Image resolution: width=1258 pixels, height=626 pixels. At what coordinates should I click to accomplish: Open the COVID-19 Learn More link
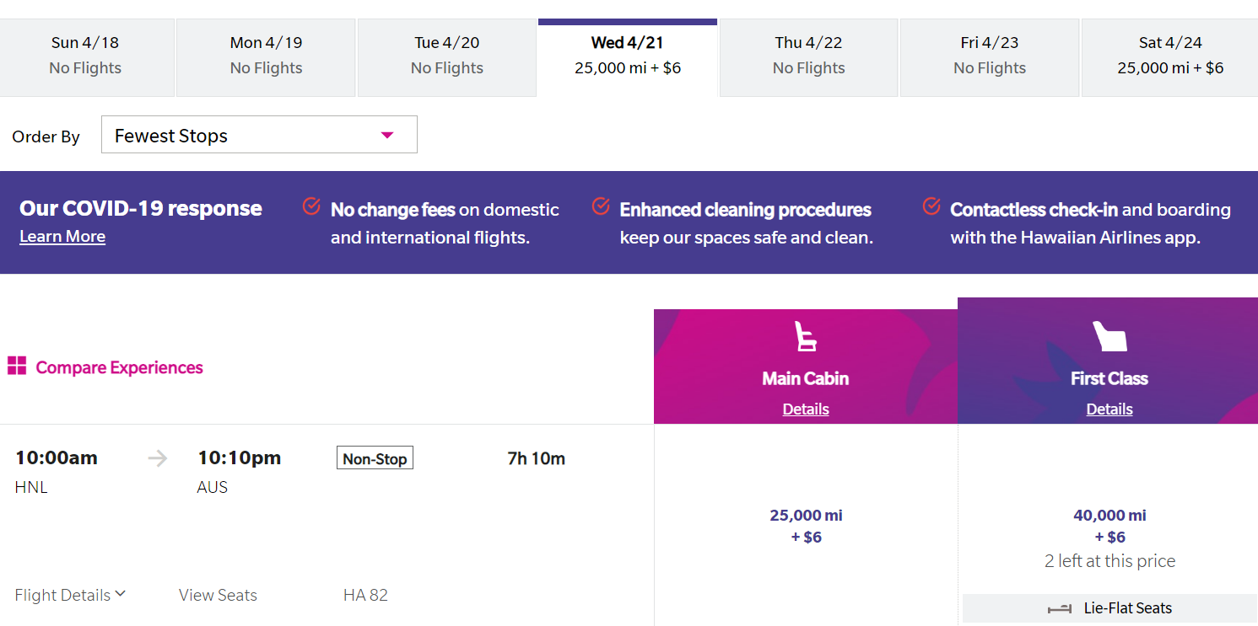pos(62,237)
